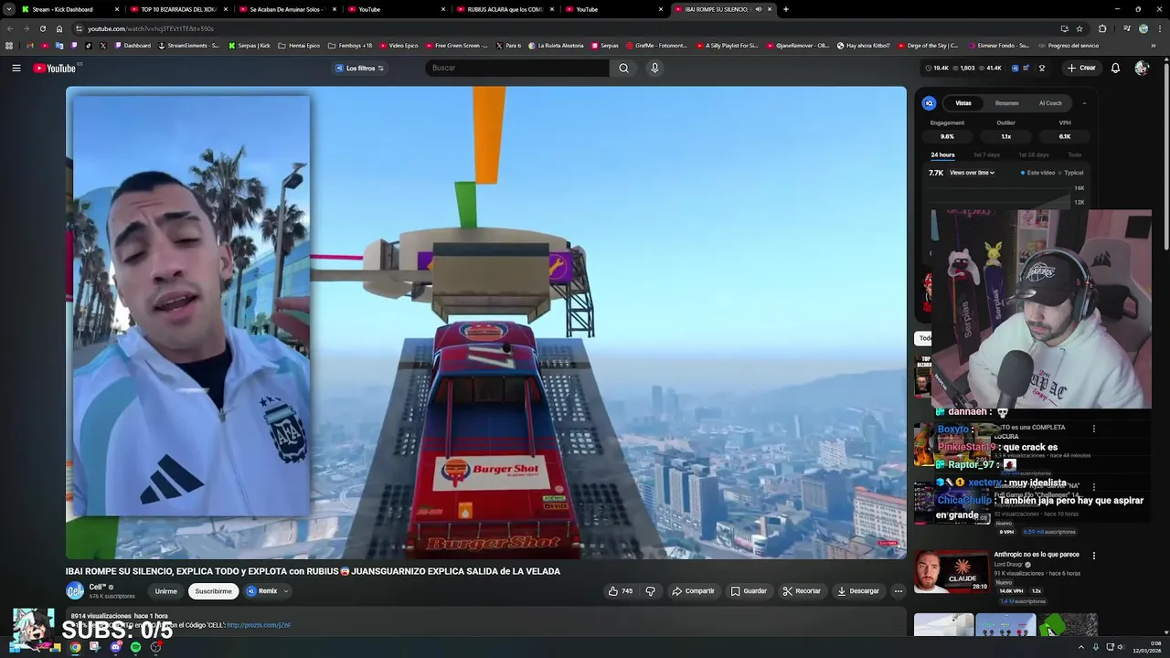The width and height of the screenshot is (1170, 658).
Task: Click the Unirme join button
Action: coord(165,591)
